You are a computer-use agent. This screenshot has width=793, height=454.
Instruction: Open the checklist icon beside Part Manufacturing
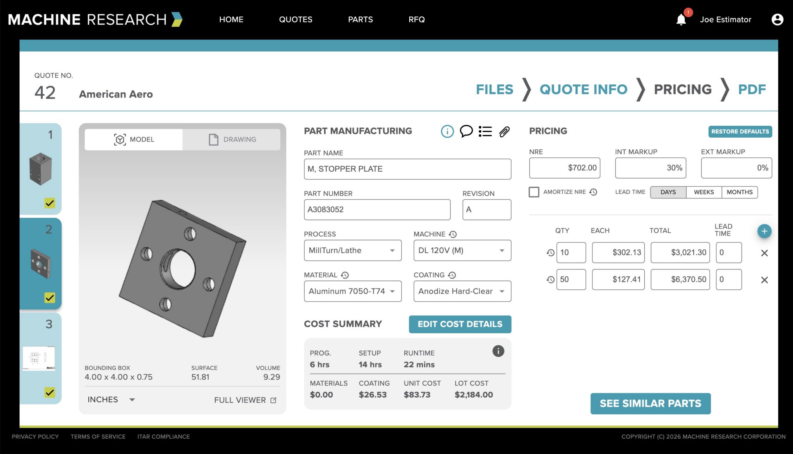click(485, 131)
